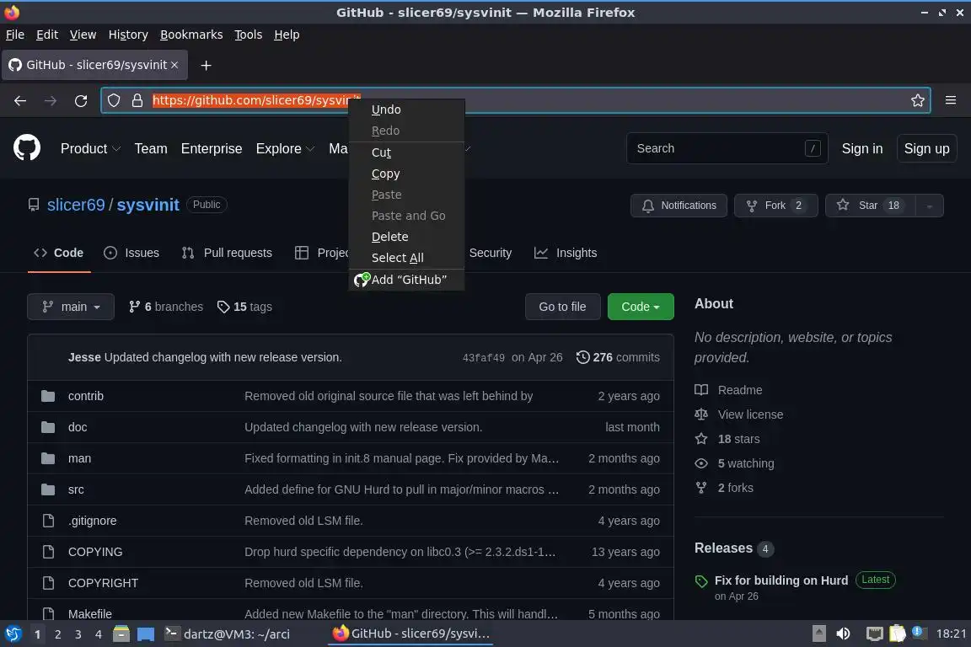Screen dimensions: 971x647
Task: Switch to workspace 3 in taskbar
Action: 78,634
